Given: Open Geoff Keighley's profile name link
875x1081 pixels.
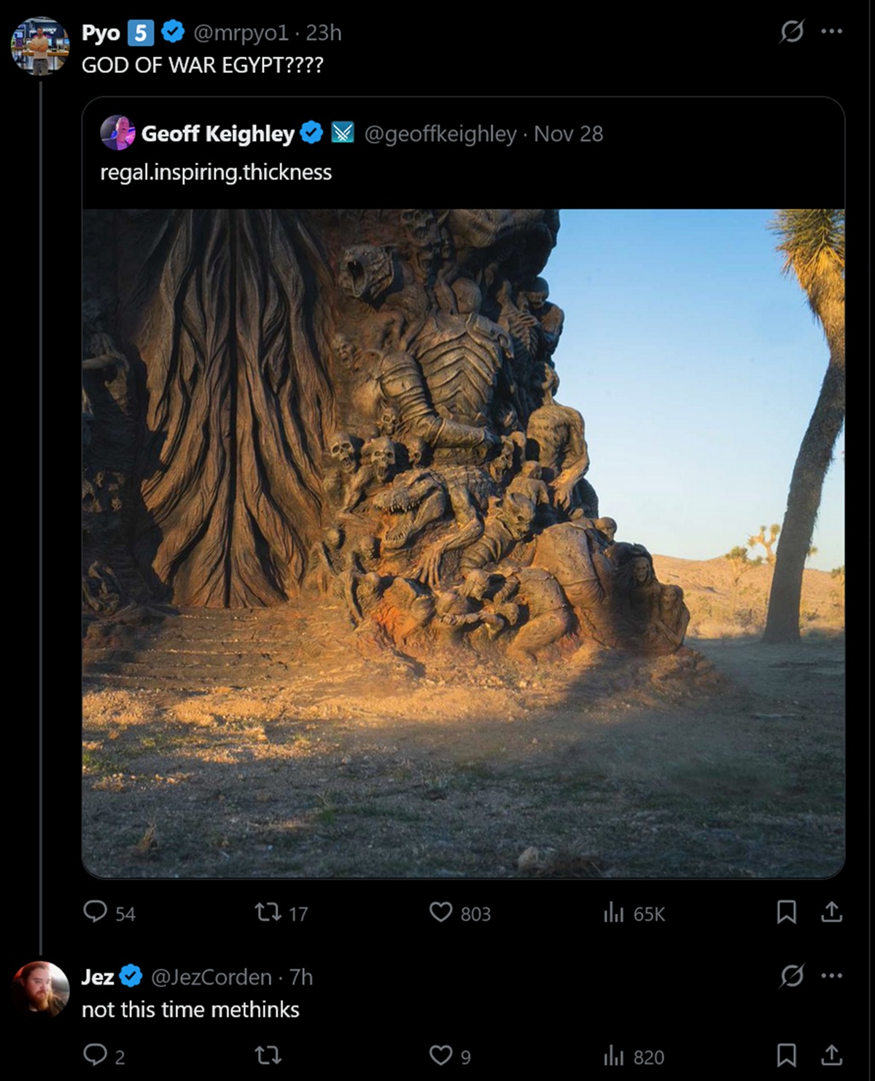Looking at the screenshot, I should point(217,133).
